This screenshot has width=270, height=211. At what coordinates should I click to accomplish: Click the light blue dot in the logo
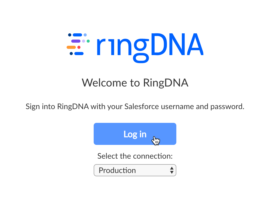85,35
